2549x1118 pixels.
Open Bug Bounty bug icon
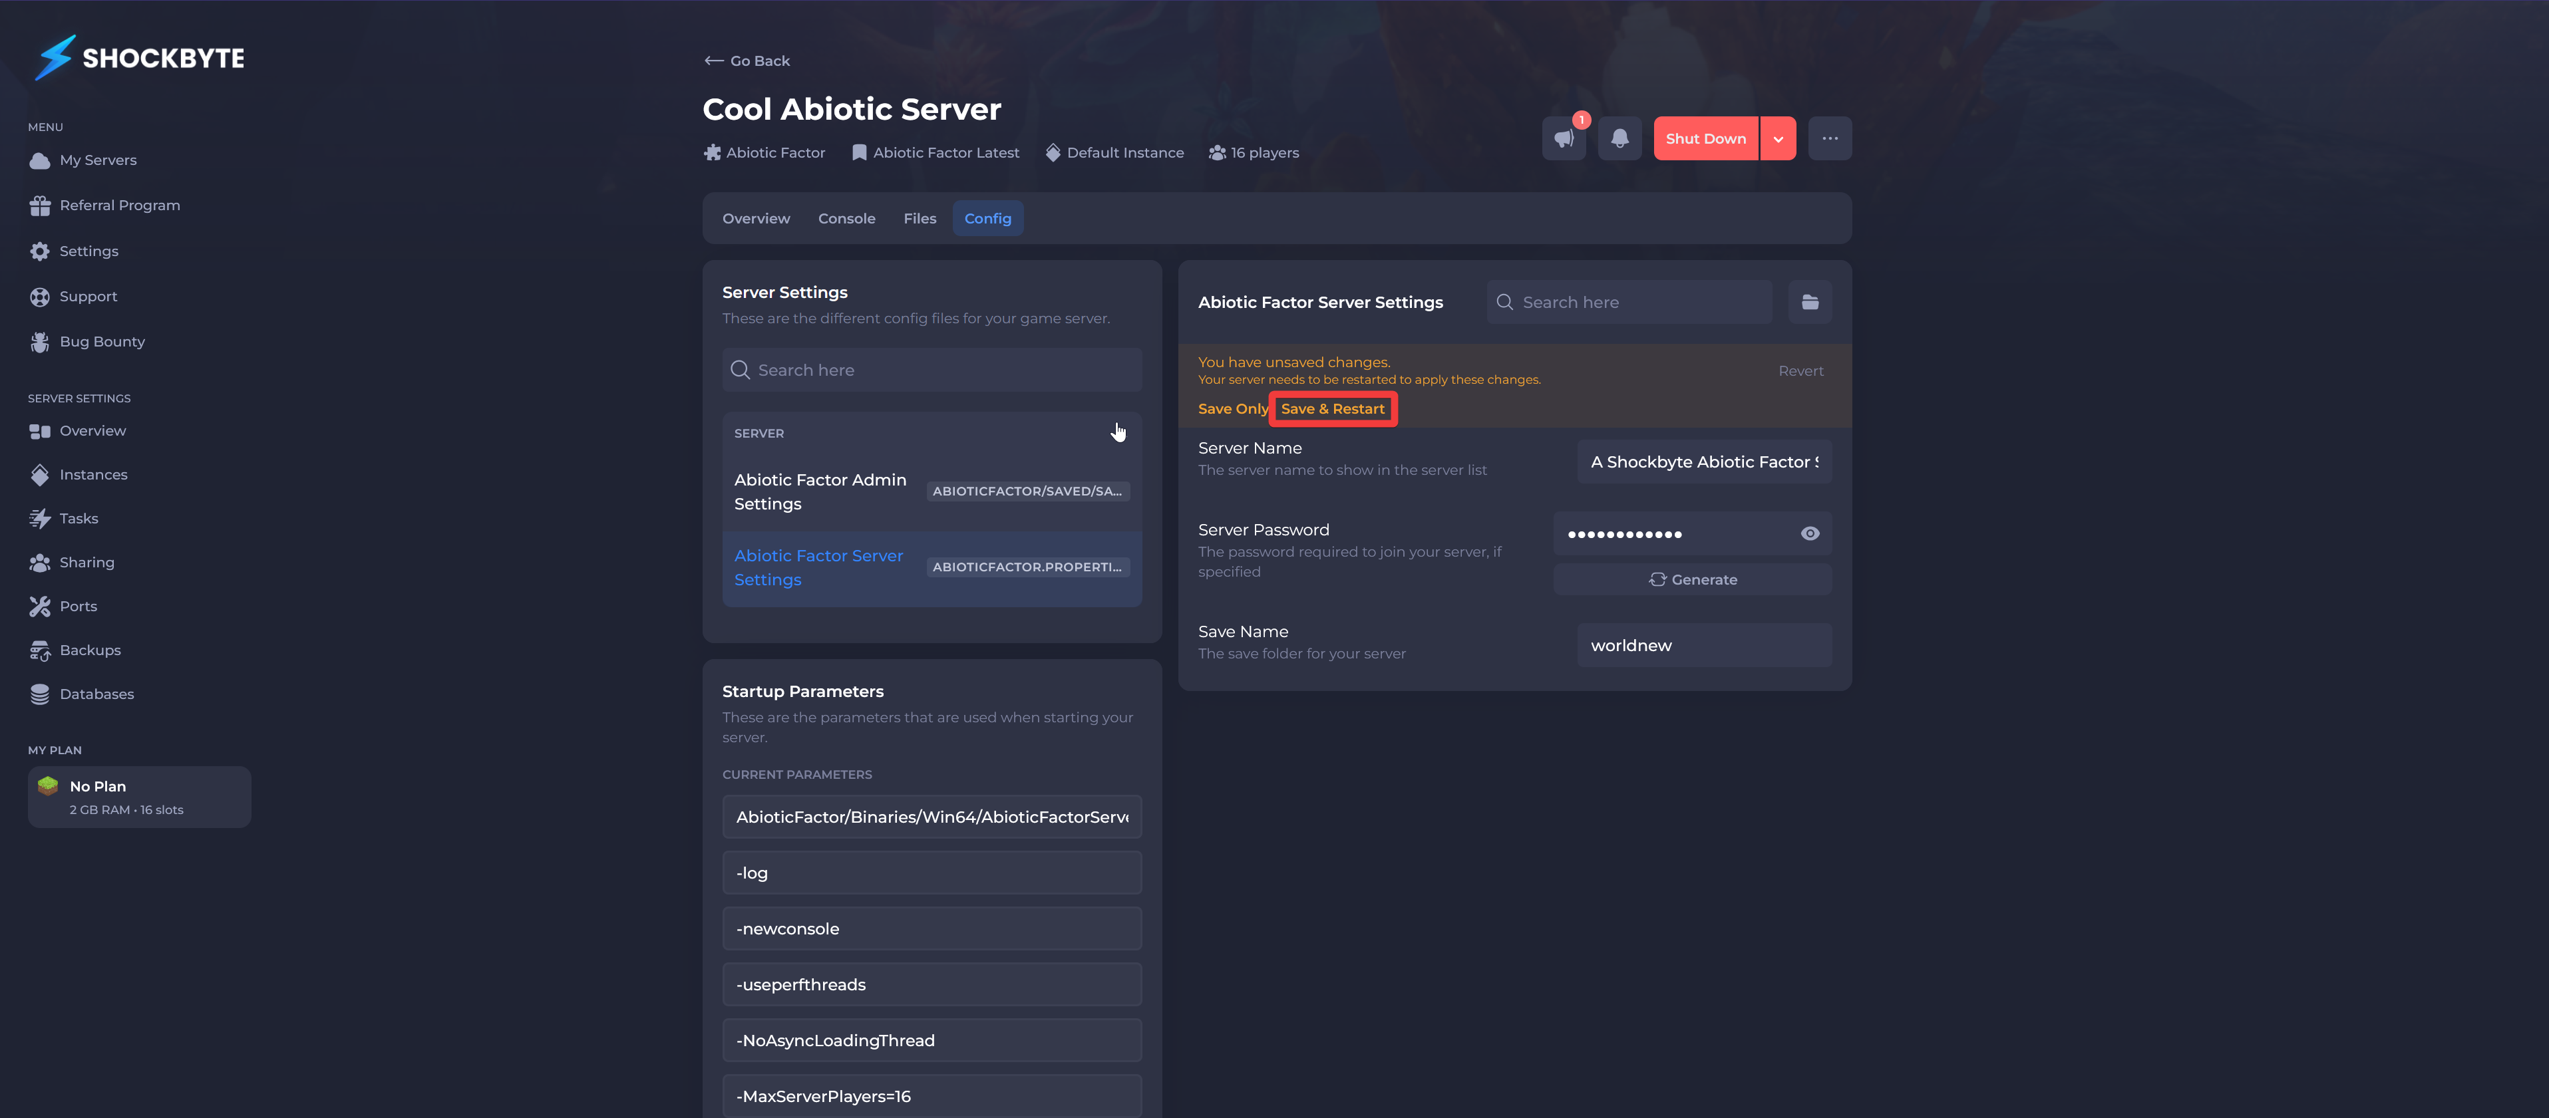[x=39, y=341]
